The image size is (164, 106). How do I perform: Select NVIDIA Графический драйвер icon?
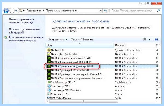pyautogui.click(x=49, y=66)
